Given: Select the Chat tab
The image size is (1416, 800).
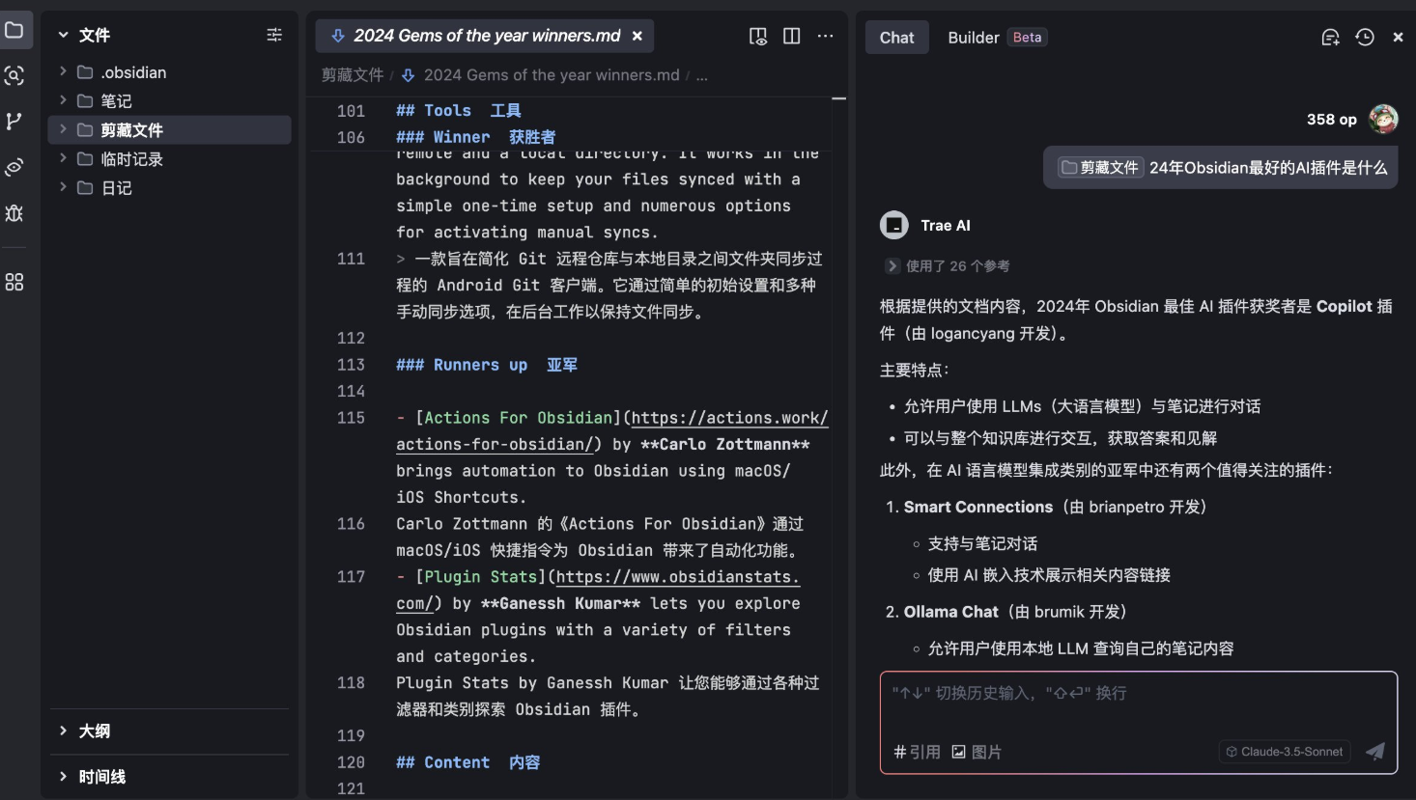Looking at the screenshot, I should click(896, 37).
